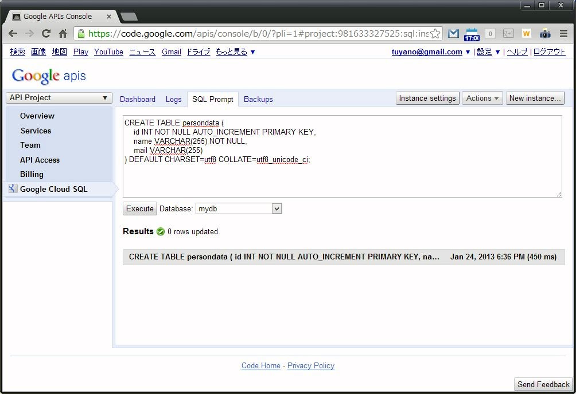The width and height of the screenshot is (576, 394).
Task: Open the Chrome hamburger menu
Action: pos(564,34)
